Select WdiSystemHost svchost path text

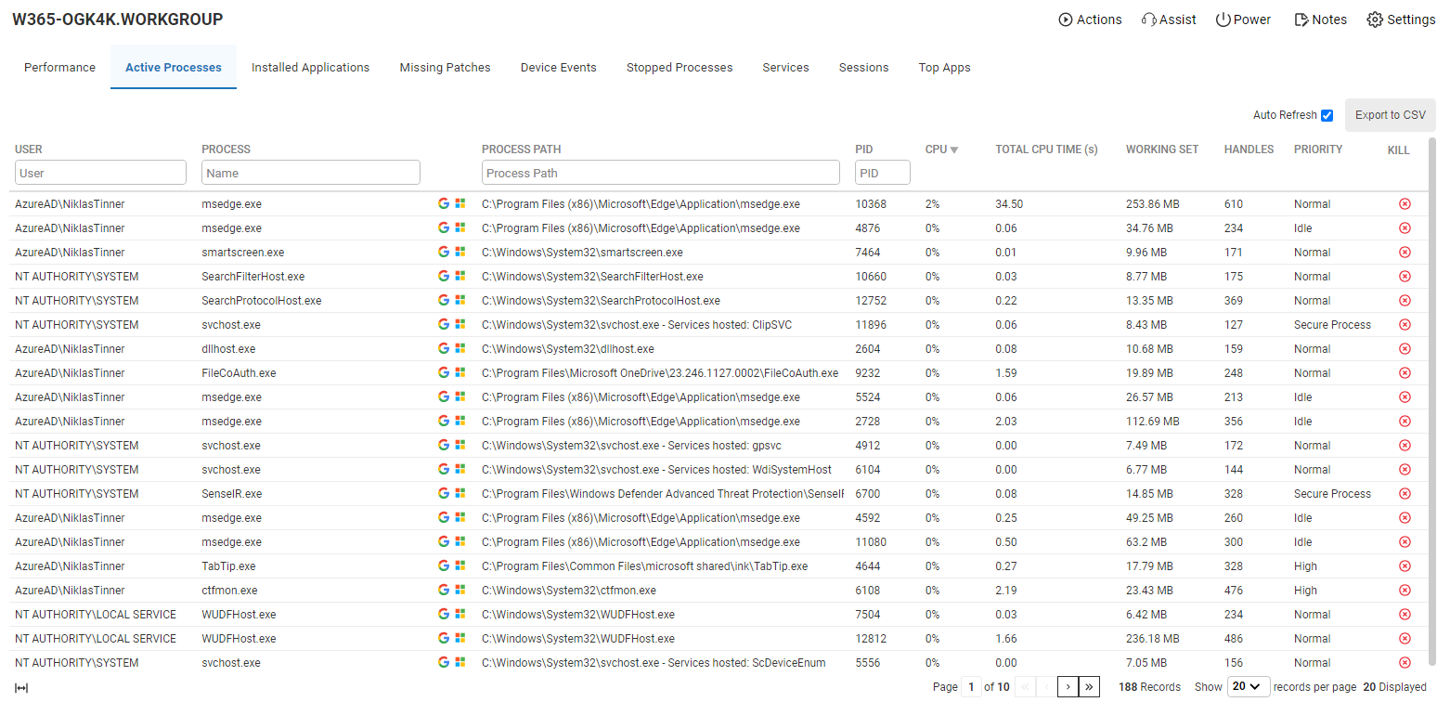(656, 470)
